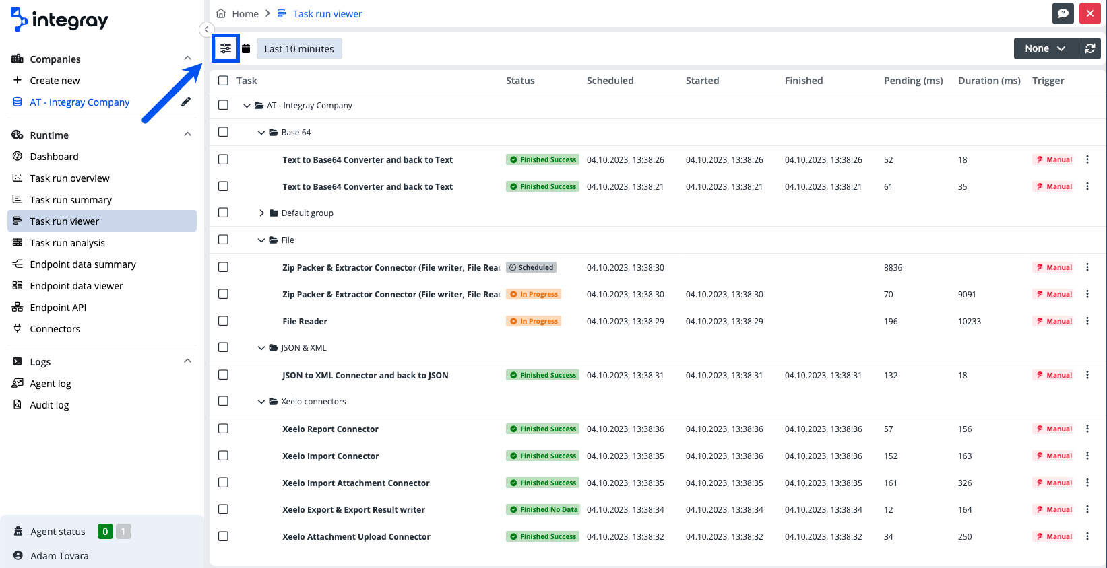Toggle the select-all checkbox in Task header
This screenshot has width=1107, height=568.
point(223,81)
